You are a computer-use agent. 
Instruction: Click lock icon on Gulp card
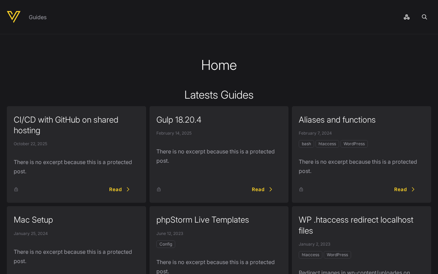tap(159, 189)
